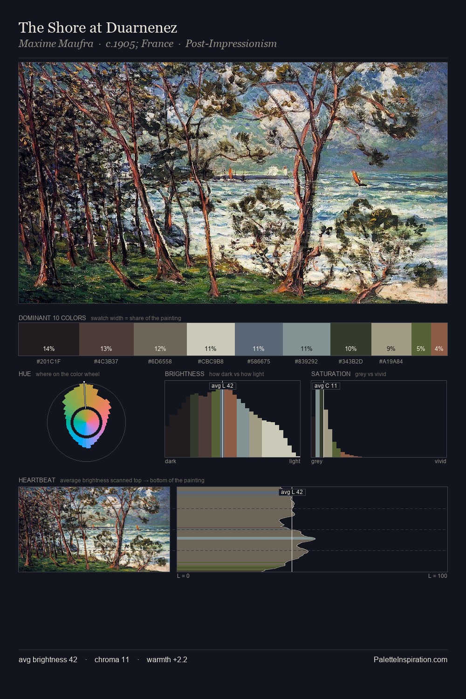
Task: Click the 'chroma 11' footer stat
Action: coord(112,659)
